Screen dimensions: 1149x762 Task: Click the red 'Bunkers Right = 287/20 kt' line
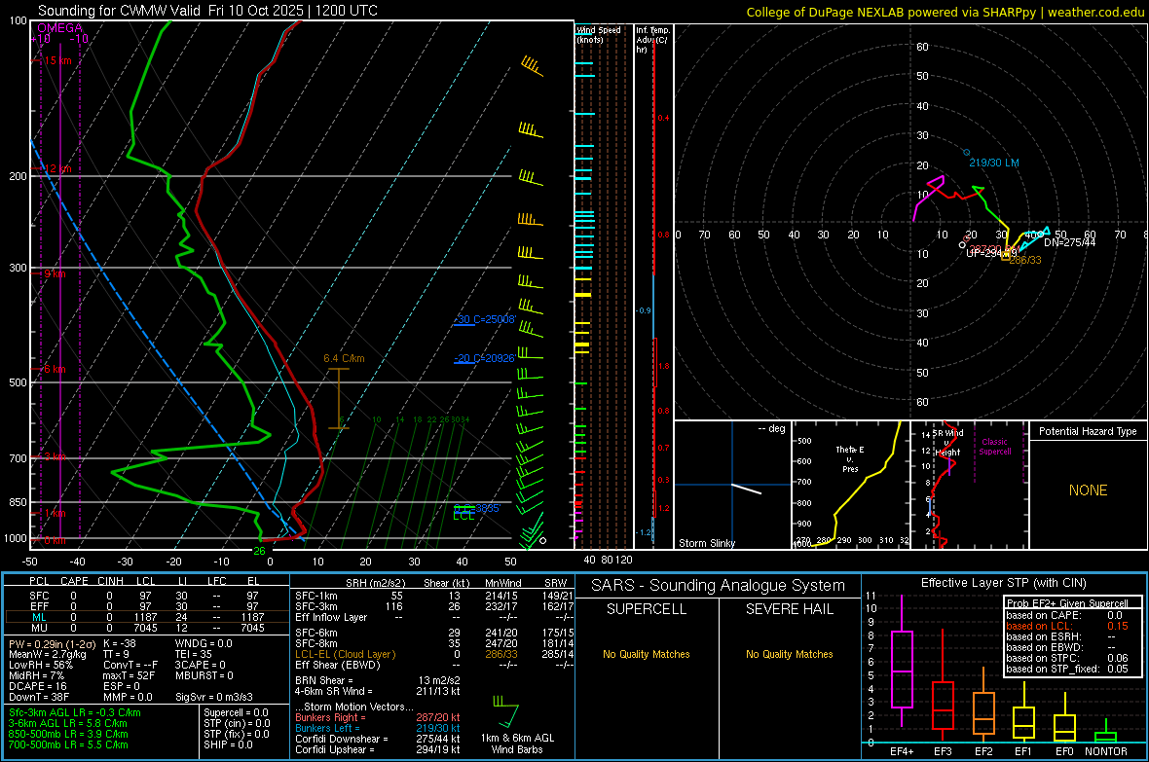(x=378, y=718)
